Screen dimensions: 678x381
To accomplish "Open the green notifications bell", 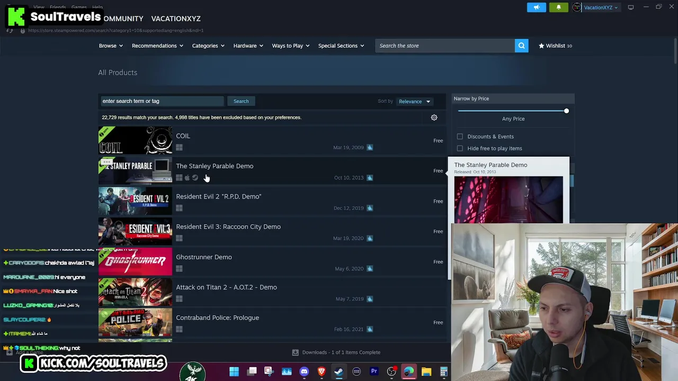I will tap(558, 7).
